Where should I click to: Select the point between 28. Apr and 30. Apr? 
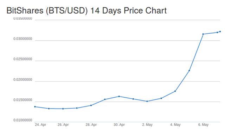105,99
